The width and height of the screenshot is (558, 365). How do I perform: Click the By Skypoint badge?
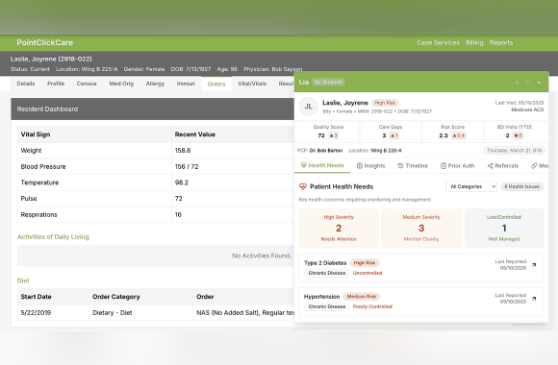(x=328, y=82)
